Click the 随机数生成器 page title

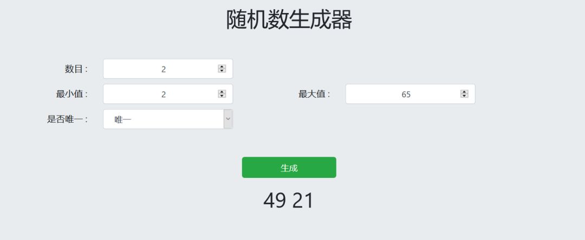(x=289, y=20)
